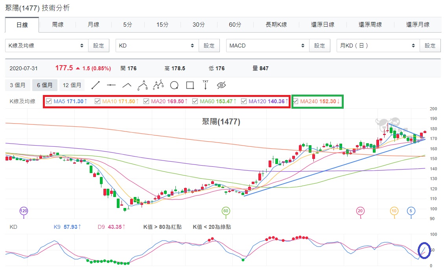The width and height of the screenshot is (444, 270).
Task: Click the pink 20 MA marker
Action: pyautogui.click(x=360, y=211)
